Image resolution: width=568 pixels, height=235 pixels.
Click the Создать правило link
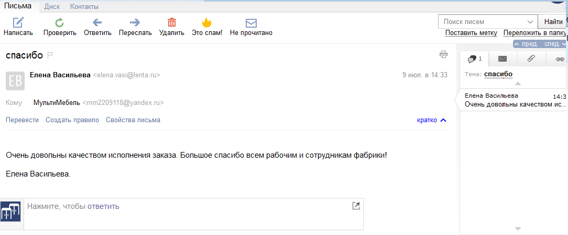pyautogui.click(x=72, y=120)
